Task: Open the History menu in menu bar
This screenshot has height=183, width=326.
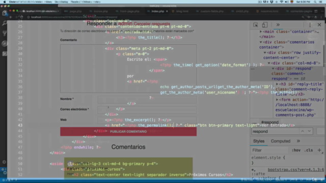Action: tap(48, 2)
